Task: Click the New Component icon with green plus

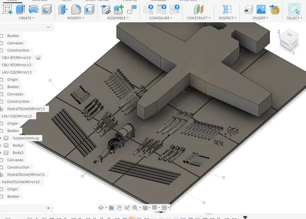Action: pos(119,9)
